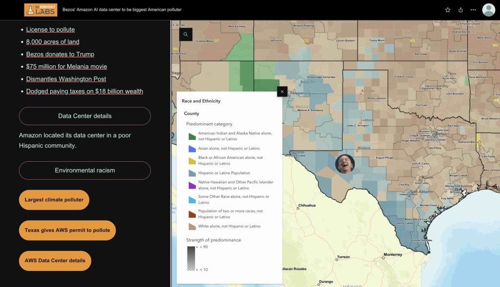The width and height of the screenshot is (500, 287).
Task: Click the Ronny Jackson district label
Action: pos(376,98)
